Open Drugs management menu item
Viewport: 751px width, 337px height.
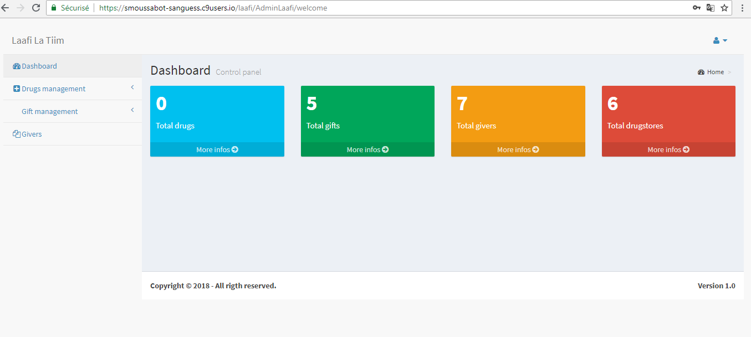(x=73, y=89)
